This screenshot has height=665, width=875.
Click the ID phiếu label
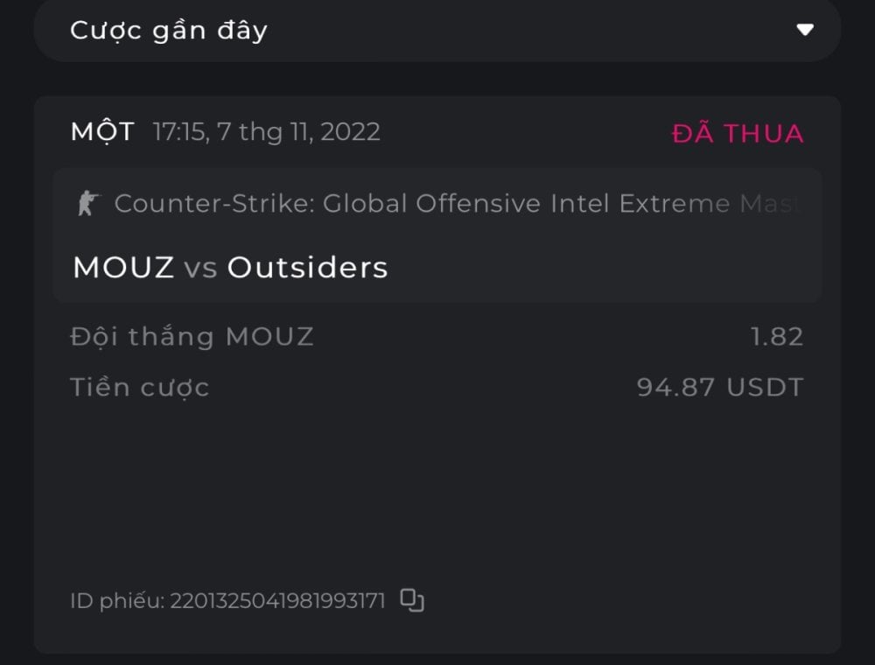[x=116, y=601]
